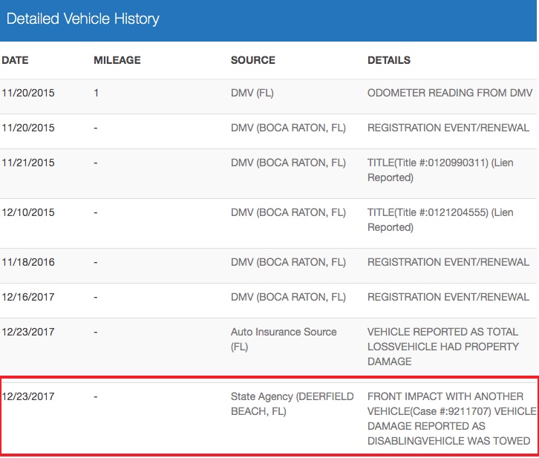Image resolution: width=539 pixels, height=458 pixels.
Task: Click the "State Agency (DEERFIELD BEACH, FL)" cell
Action: click(x=292, y=404)
